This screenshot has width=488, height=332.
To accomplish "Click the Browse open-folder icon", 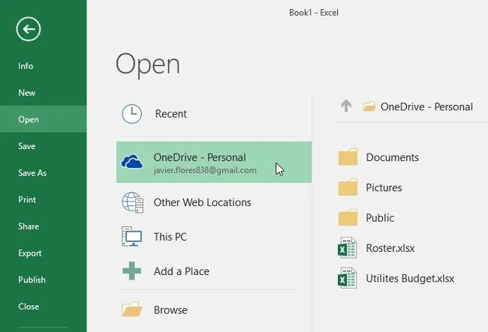I will point(132,310).
